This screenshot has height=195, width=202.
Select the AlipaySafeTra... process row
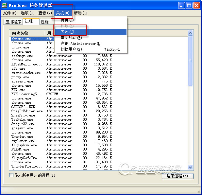pos(61,158)
